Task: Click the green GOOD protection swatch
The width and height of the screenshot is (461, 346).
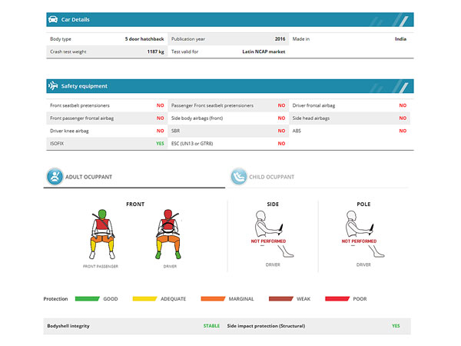Action: 87,298
